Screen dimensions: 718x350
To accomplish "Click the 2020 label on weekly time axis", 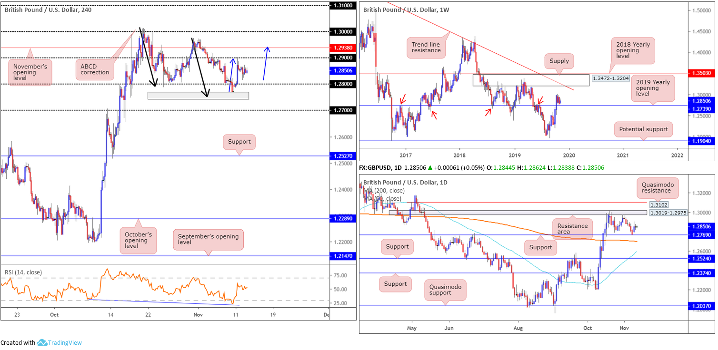I will [568, 156].
